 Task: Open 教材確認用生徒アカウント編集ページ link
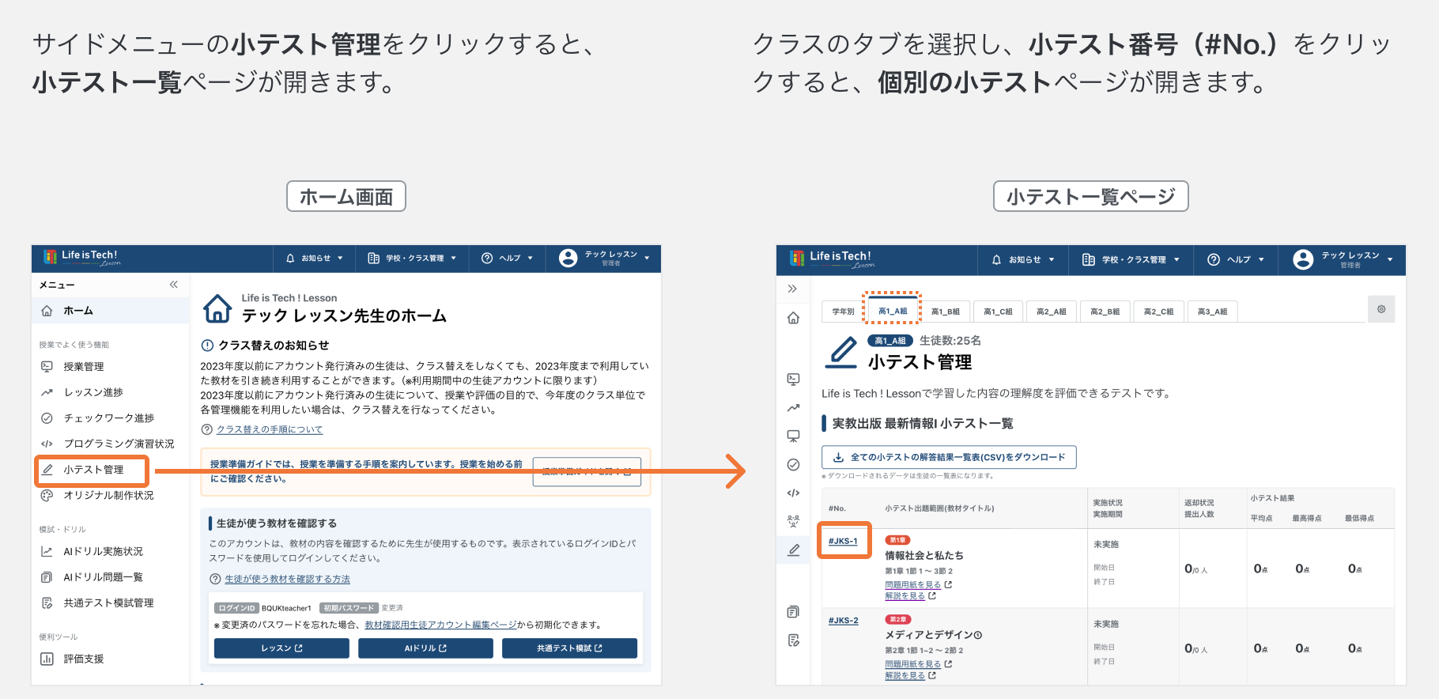coord(440,625)
